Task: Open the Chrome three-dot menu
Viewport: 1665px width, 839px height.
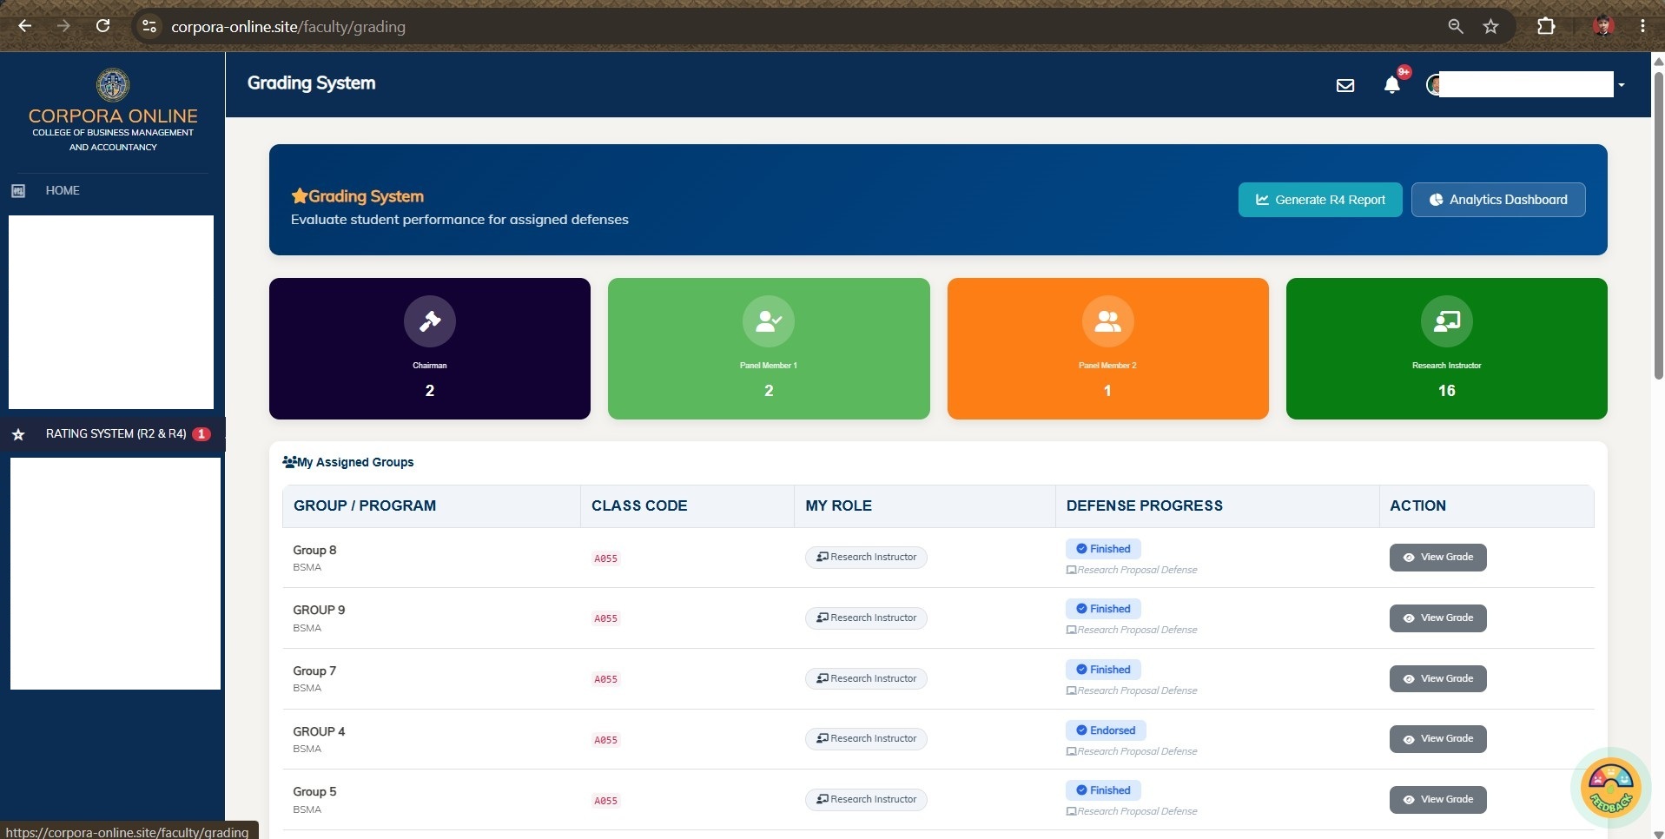Action: 1642,26
